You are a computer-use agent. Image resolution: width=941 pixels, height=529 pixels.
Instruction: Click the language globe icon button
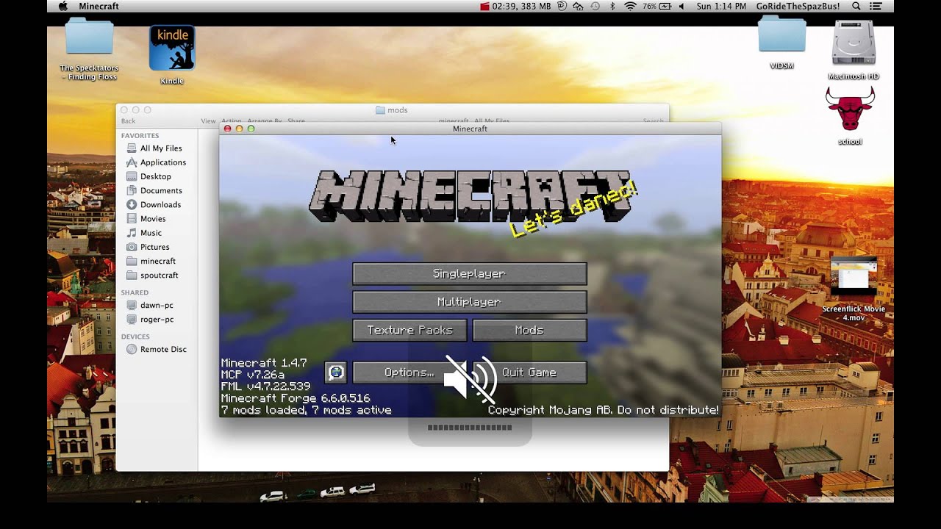pos(336,373)
